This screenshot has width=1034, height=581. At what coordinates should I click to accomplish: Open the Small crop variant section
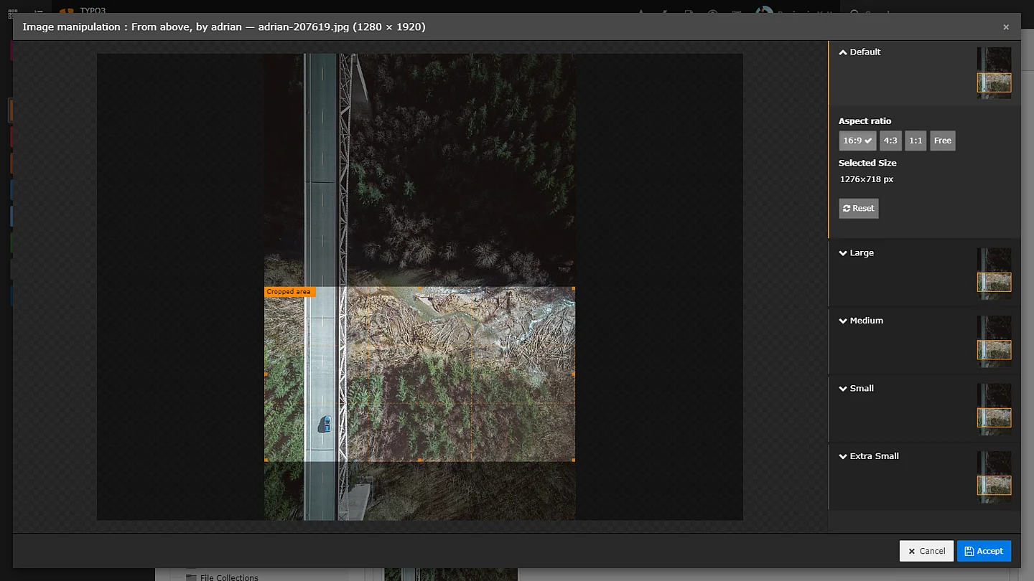pyautogui.click(x=857, y=389)
